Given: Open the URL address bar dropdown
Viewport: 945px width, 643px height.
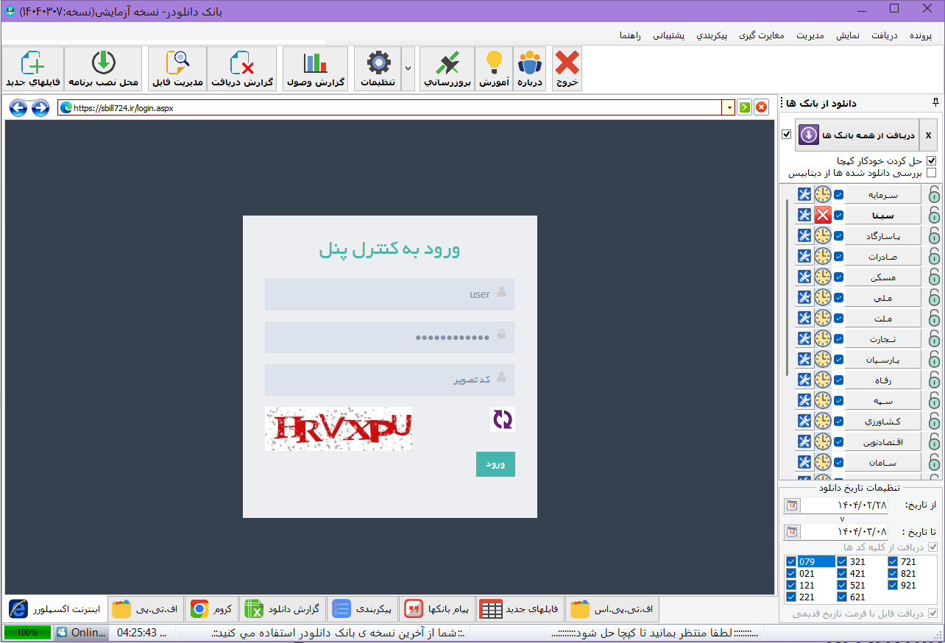Looking at the screenshot, I should click(729, 108).
